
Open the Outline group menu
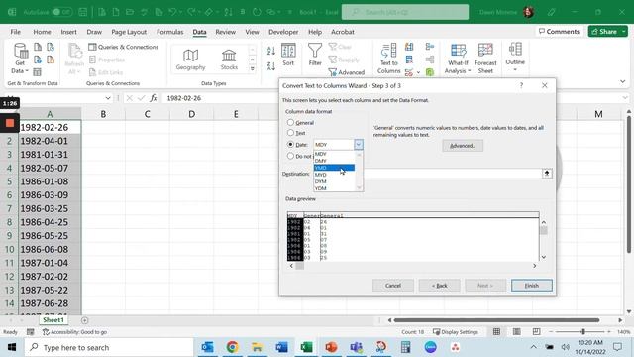point(515,57)
